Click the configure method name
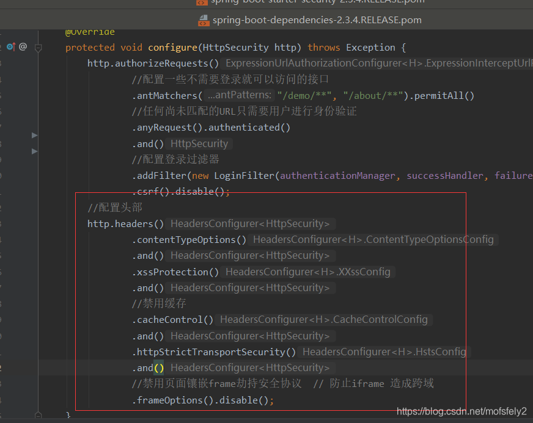 172,48
